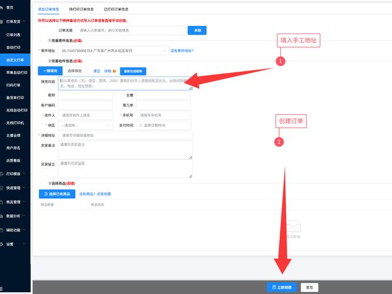This screenshot has width=392, height=294.
Task: Click the 没有寄件地址? link
Action: 182,51
